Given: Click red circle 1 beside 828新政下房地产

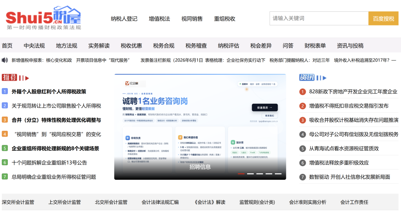Looking at the screenshot, I should (303, 92).
